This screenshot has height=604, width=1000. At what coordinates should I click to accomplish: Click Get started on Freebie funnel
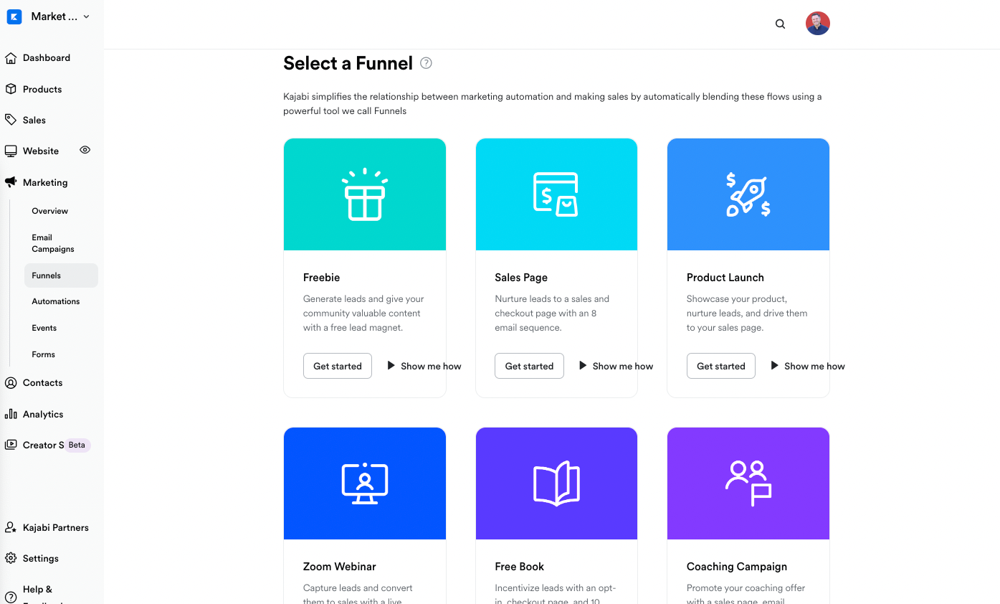coord(338,366)
